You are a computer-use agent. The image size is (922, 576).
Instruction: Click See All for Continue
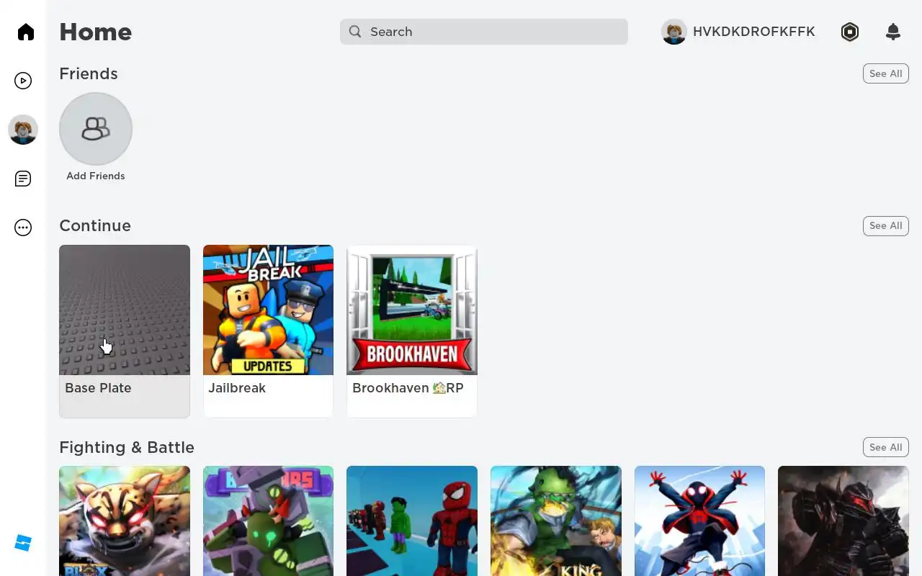[x=886, y=226]
